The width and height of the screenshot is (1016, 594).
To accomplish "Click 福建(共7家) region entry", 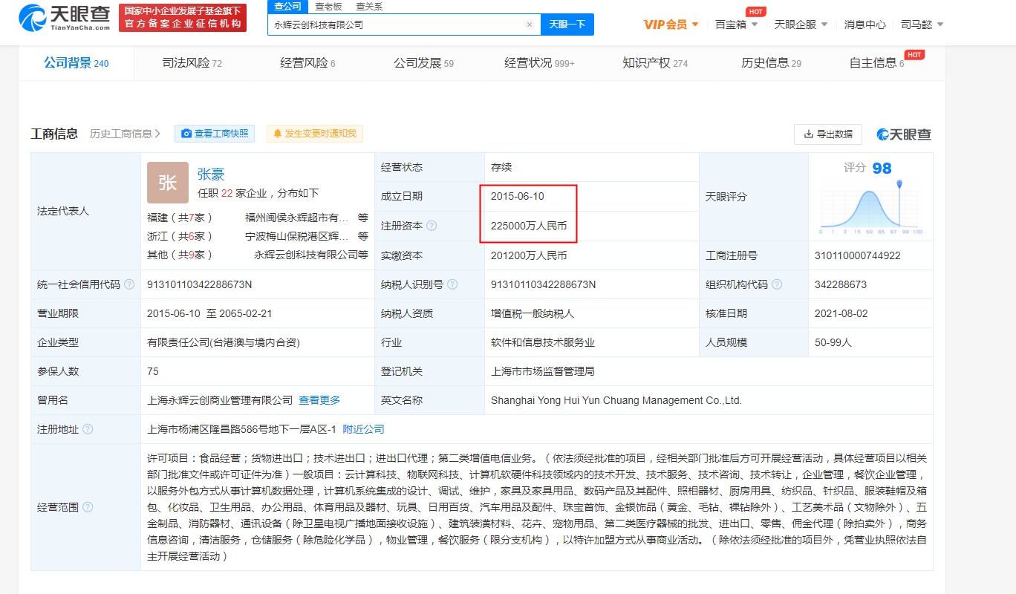I will tap(180, 218).
